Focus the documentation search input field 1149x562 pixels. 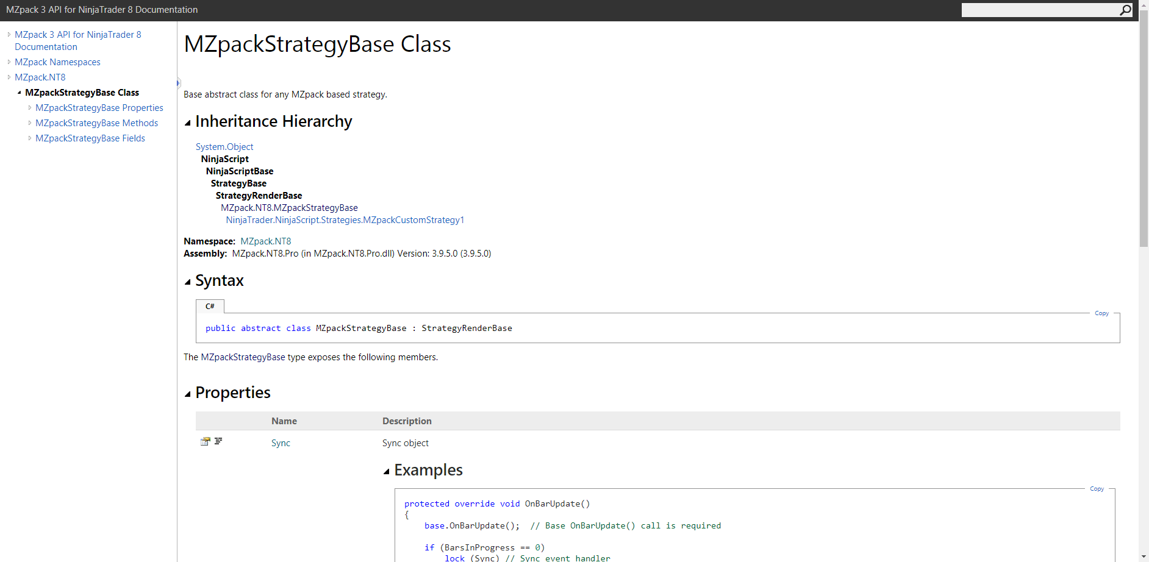(x=1040, y=10)
